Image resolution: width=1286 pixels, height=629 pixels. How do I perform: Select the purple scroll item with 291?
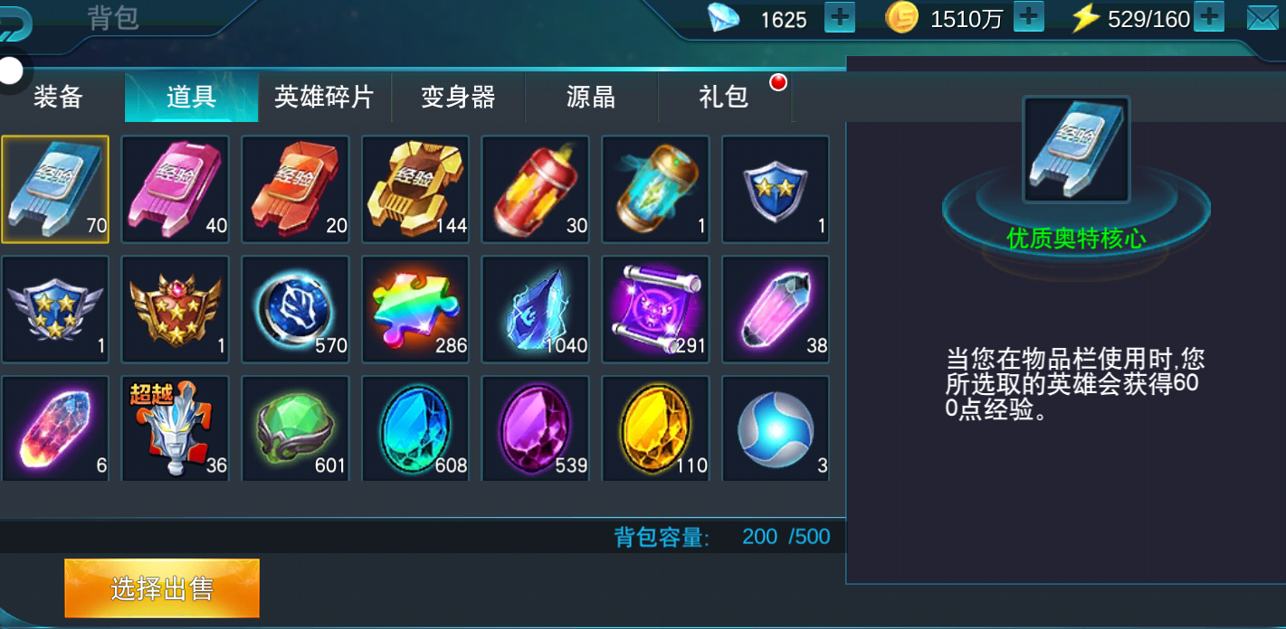coord(655,309)
